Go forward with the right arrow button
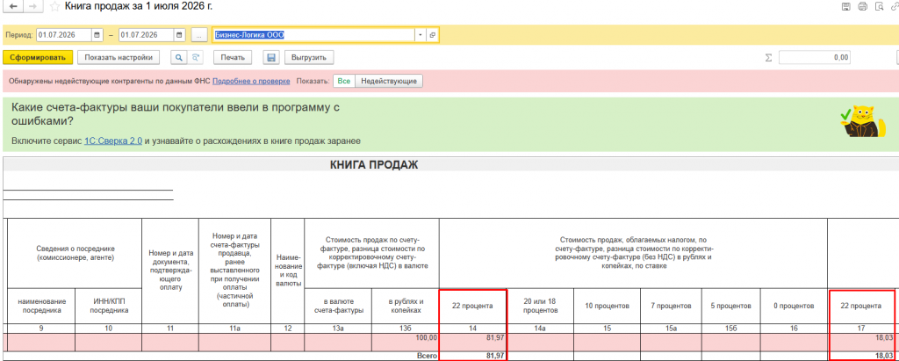This screenshot has width=899, height=361. [33, 7]
